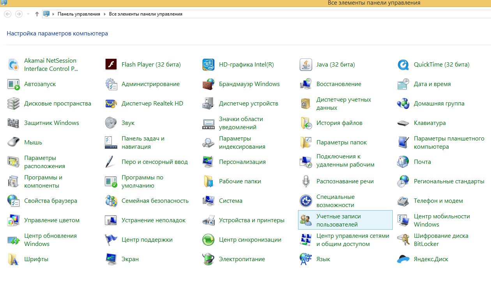Open the HD-графика Intel(R) icon
Image resolution: width=491 pixels, height=281 pixels.
[208, 65]
